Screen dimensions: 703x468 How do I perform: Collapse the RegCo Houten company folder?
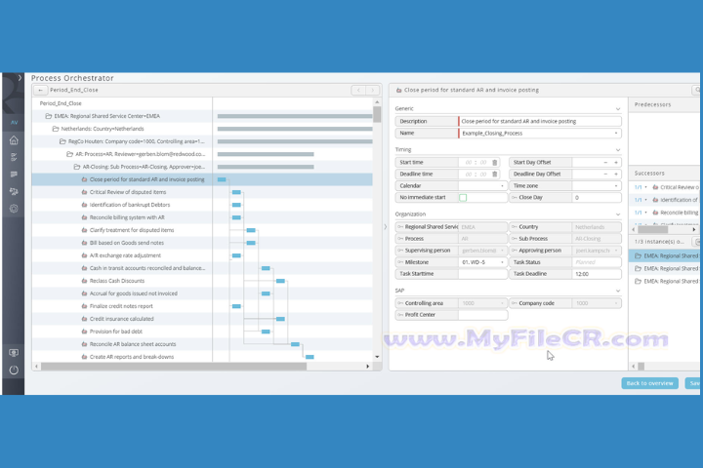tap(62, 141)
